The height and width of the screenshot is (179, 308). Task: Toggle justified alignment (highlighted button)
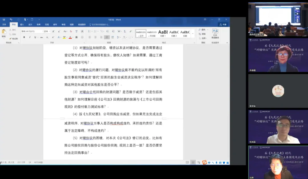tap(107, 37)
